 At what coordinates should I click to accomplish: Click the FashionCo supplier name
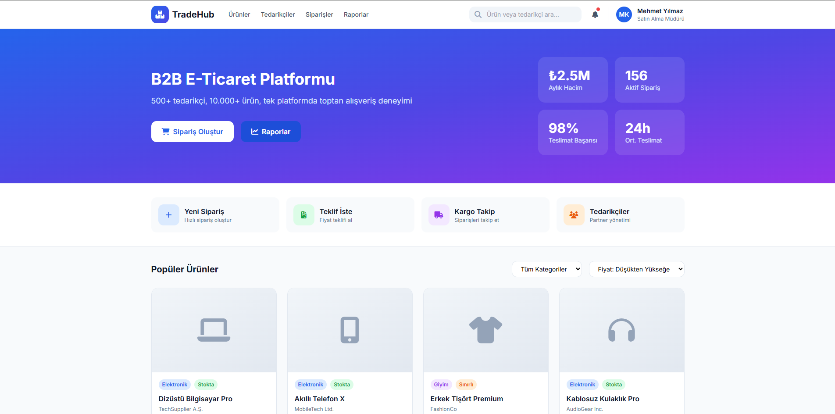pos(444,409)
